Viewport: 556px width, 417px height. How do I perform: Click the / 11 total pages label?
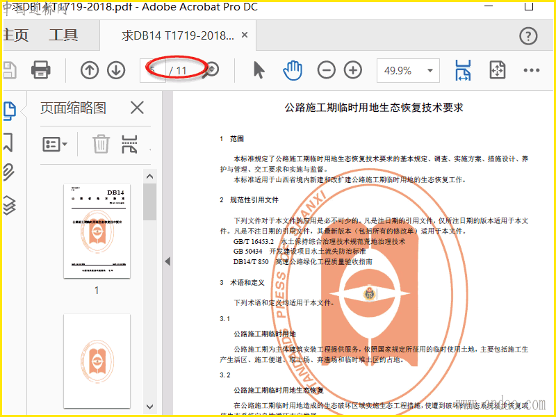[x=178, y=71]
